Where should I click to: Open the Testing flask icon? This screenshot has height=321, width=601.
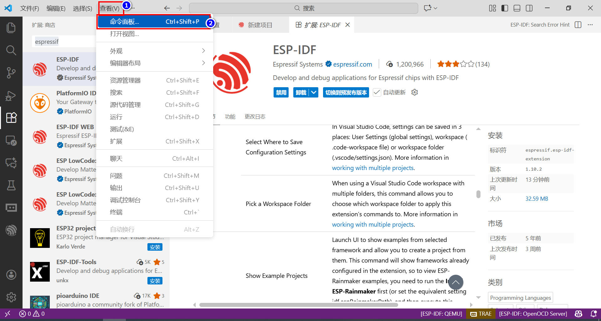click(11, 185)
